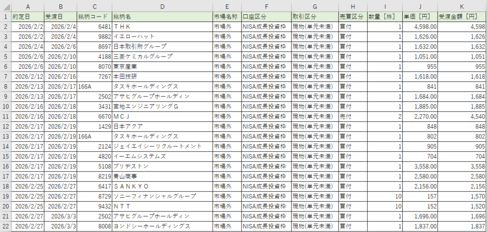Click the select-all corner of the sheet
This screenshot has width=487, height=232.
pos(5,6)
